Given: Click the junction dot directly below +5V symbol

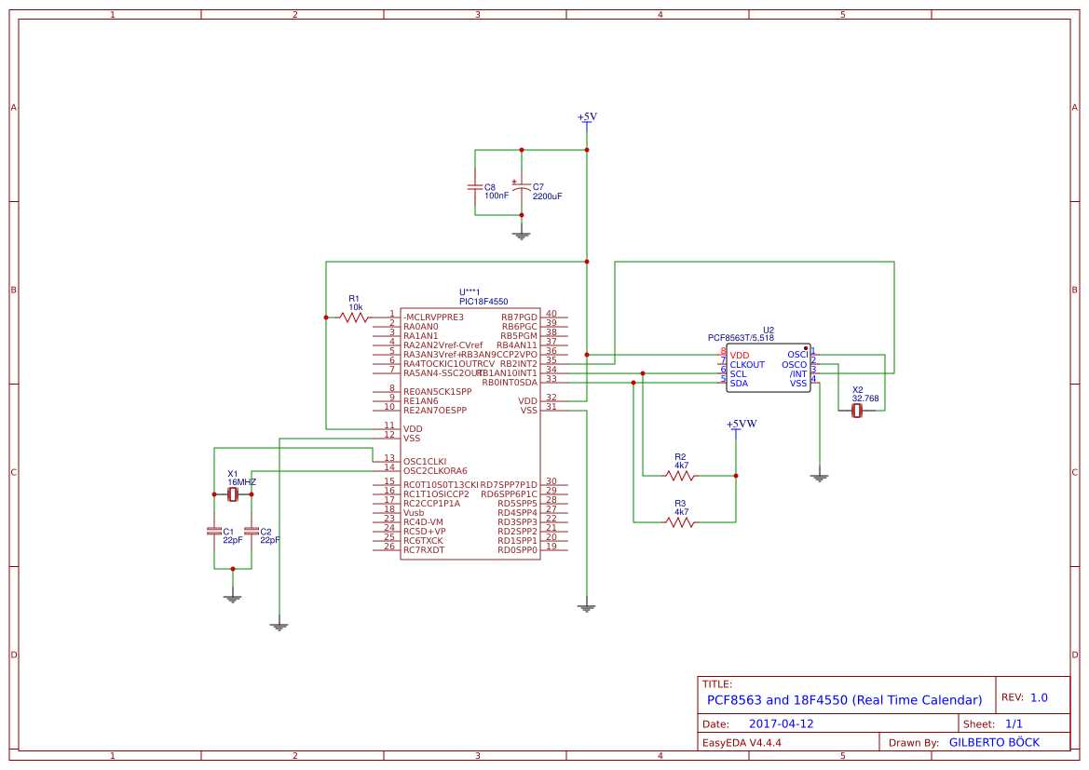Looking at the screenshot, I should (587, 150).
